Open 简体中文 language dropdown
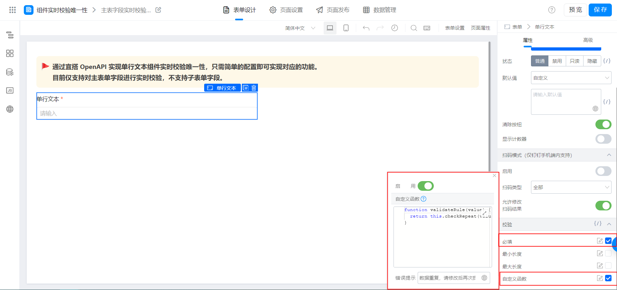Viewport: 617px width, 290px height. click(300, 28)
